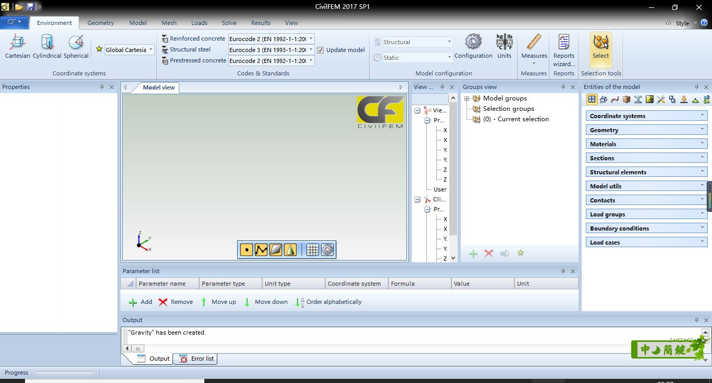Click the surfaces selection icon in model view toolbar
Viewport: 712px width, 383px height.
point(275,250)
